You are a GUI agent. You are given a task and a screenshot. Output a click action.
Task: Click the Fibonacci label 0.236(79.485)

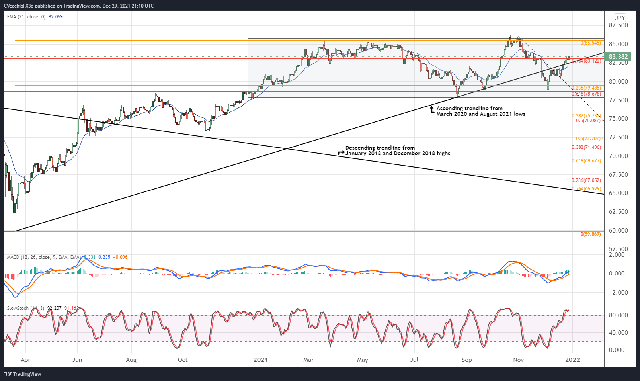click(586, 88)
